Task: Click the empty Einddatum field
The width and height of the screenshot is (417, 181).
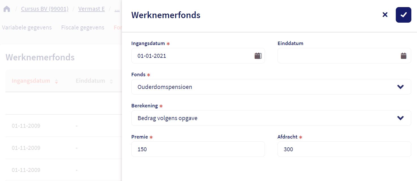Action: [337, 56]
